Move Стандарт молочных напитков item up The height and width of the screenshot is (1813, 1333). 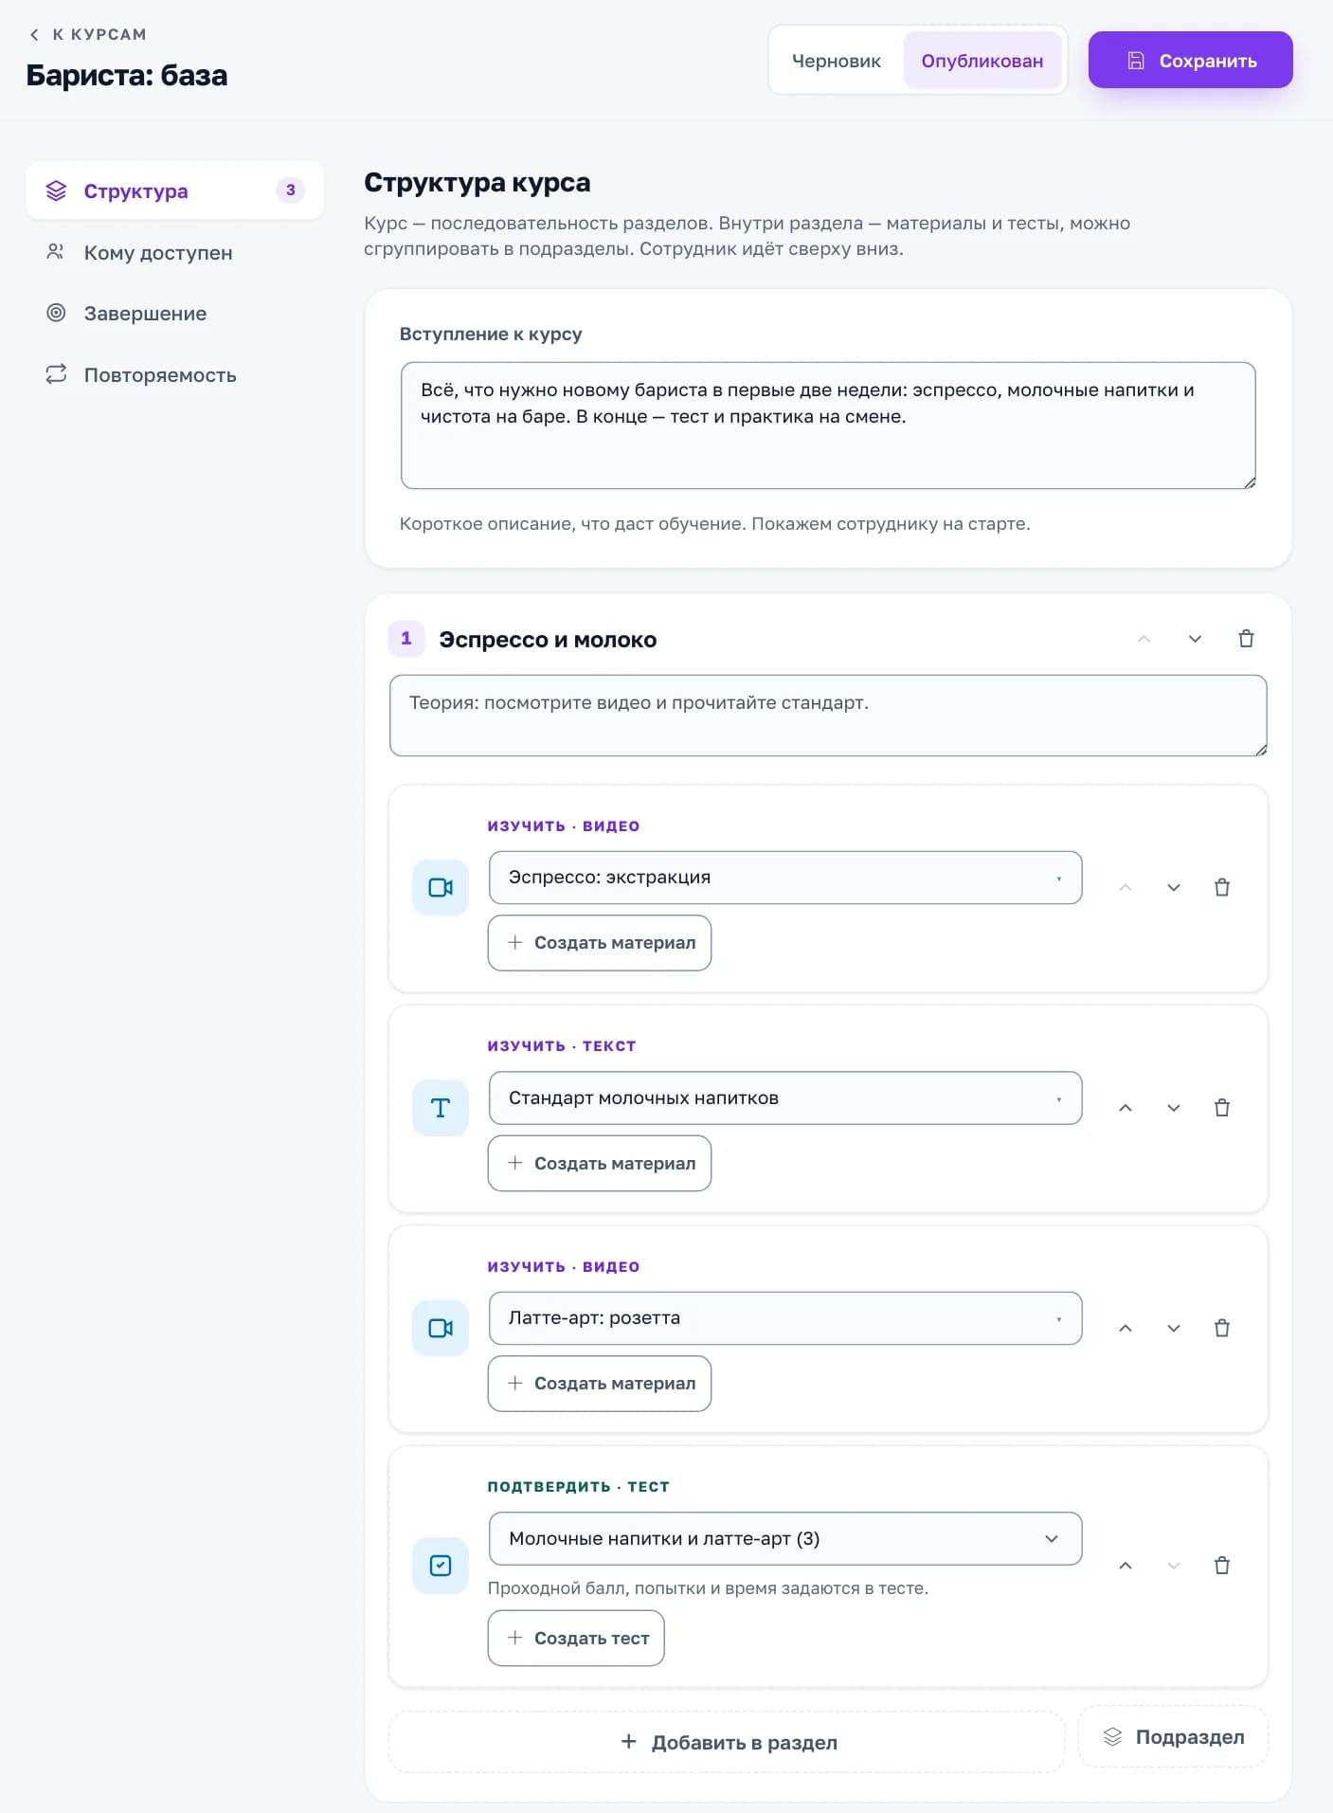1126,1108
